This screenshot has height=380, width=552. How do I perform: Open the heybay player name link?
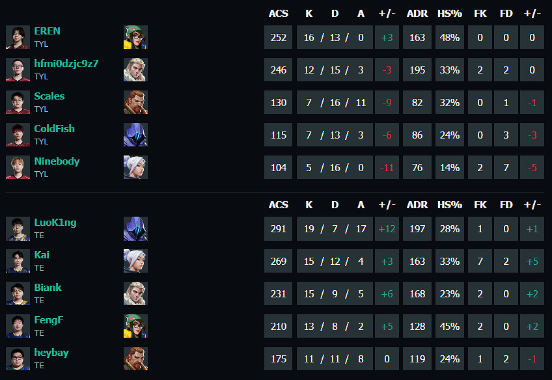[51, 353]
